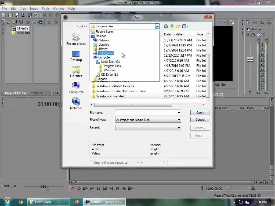This screenshot has width=275, height=206.
Task: Click the volume speaker tray icon
Action: (x=247, y=202)
